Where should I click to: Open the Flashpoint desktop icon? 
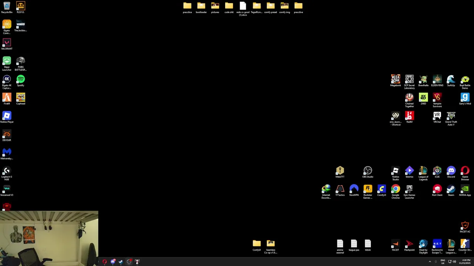coord(410,245)
